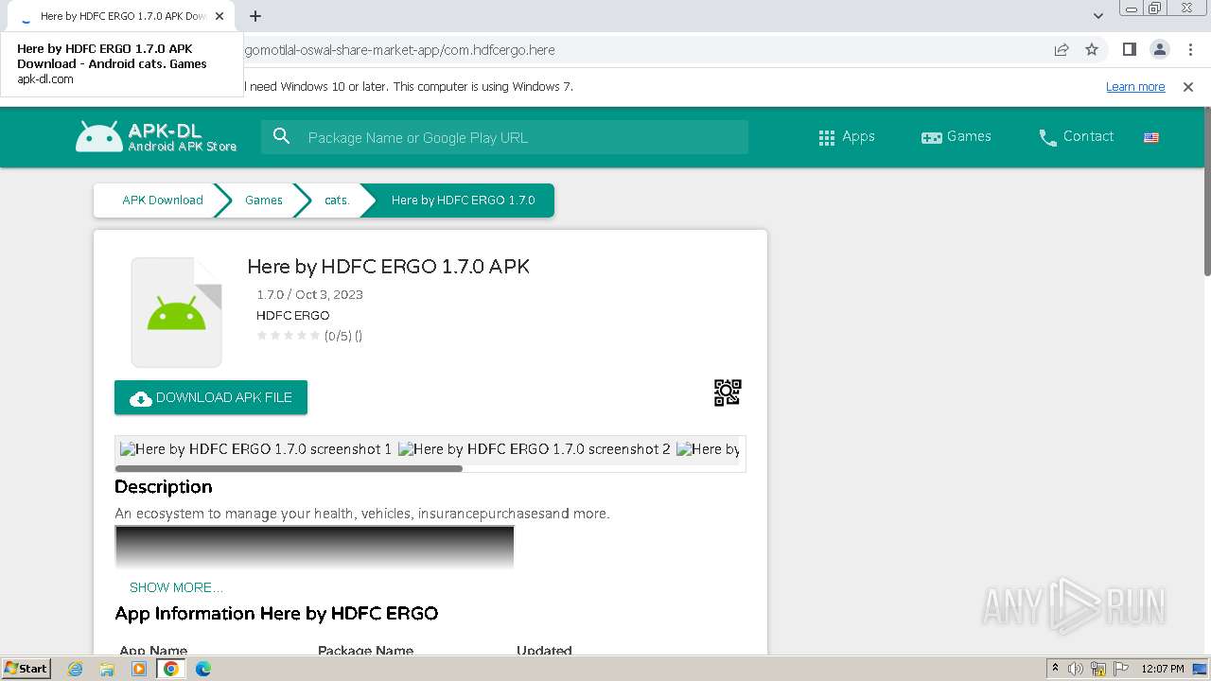Open the Windows Start menu

coord(26,668)
